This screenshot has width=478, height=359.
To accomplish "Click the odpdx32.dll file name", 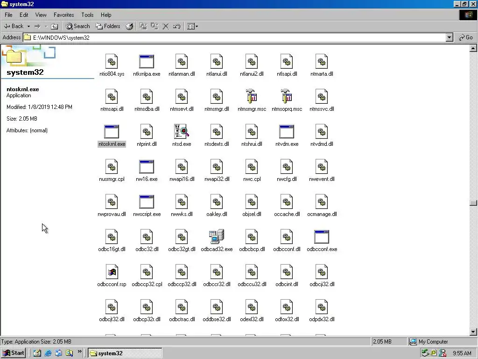I will tap(322, 319).
